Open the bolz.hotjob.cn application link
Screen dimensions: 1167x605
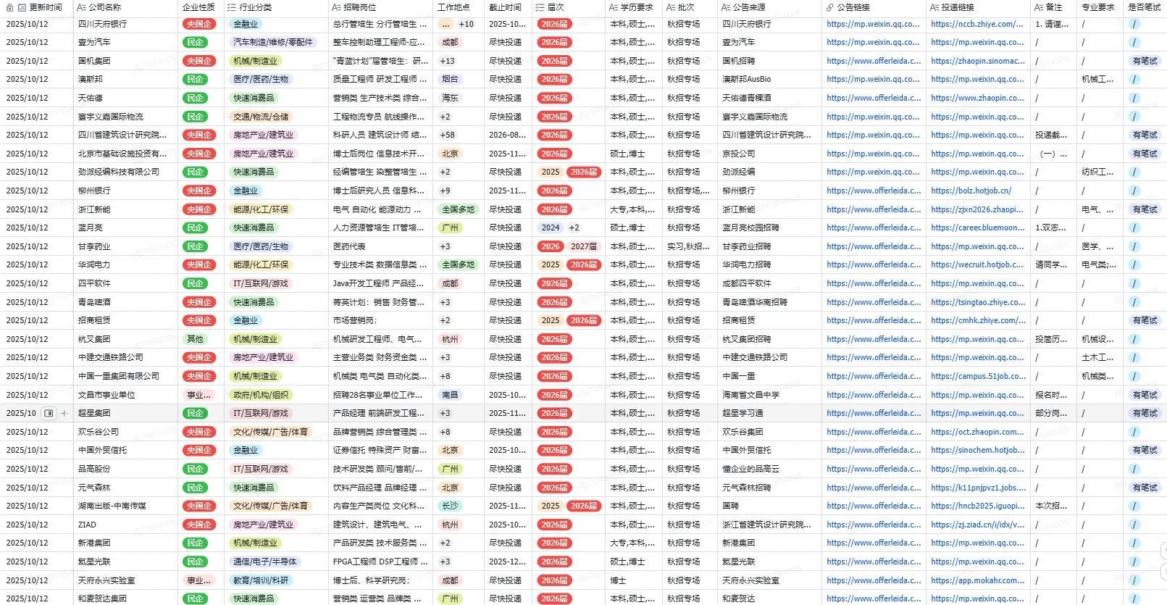(971, 191)
